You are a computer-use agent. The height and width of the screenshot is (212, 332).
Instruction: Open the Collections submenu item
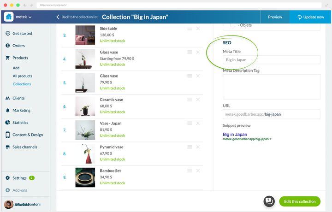pos(22,84)
